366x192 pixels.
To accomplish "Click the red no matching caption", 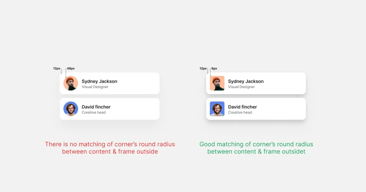I will tap(110, 148).
